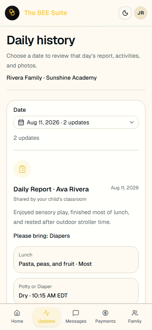Image resolution: width=152 pixels, height=330 pixels.
Task: Click the Payments dollar sign icon
Action: pos(105,313)
